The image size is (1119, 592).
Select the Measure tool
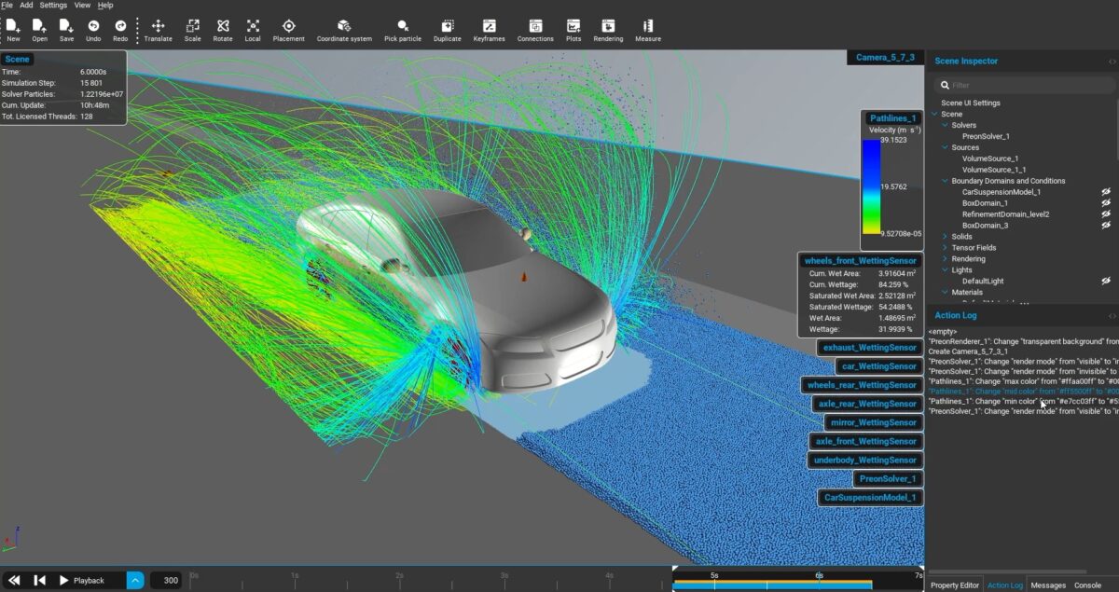(648, 28)
